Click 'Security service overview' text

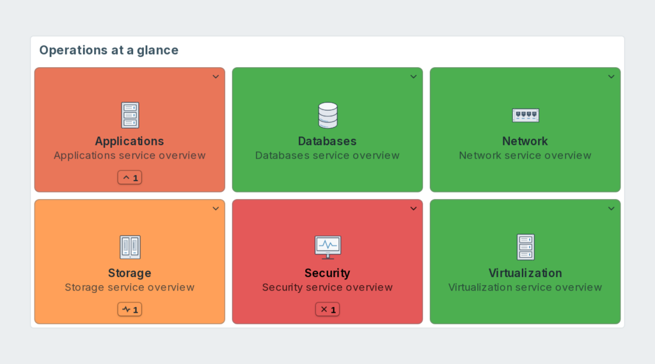point(327,287)
